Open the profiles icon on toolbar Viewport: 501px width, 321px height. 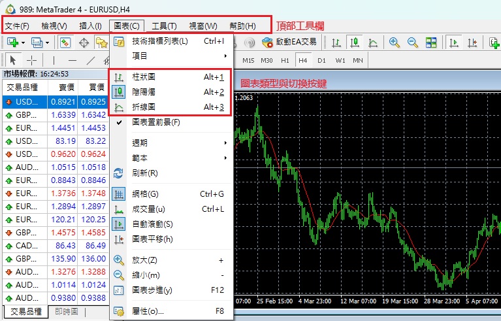click(37, 42)
